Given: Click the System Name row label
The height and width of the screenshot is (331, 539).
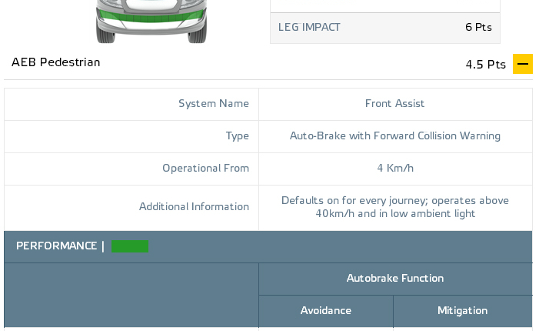Looking at the screenshot, I should tap(213, 104).
